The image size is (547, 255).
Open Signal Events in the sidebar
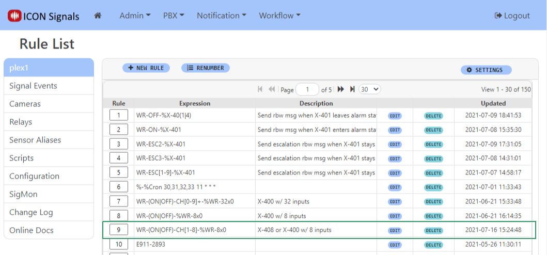tap(33, 86)
